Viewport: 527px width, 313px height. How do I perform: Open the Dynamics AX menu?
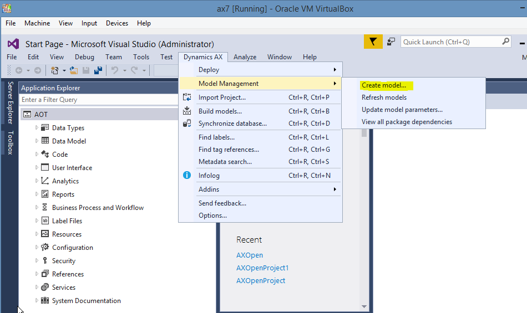click(x=203, y=57)
